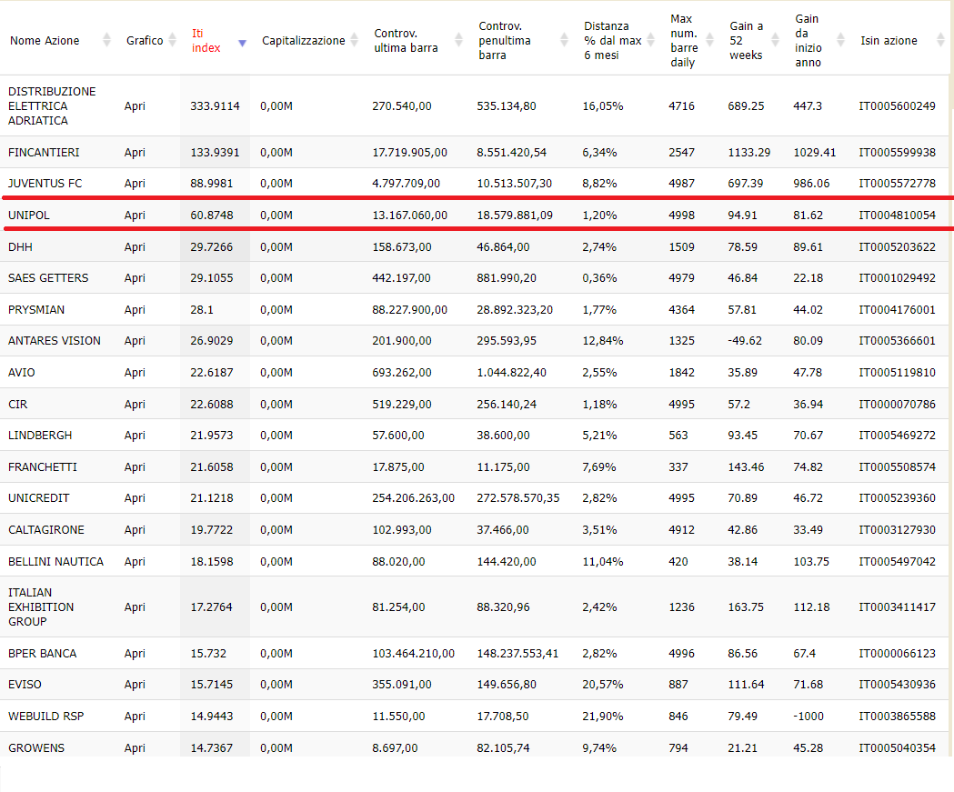Open Apri link for ITALIAN EXHIBITION GROUP
The height and width of the screenshot is (792, 954).
[x=135, y=607]
